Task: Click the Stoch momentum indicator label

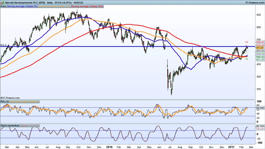Action: coord(10,125)
